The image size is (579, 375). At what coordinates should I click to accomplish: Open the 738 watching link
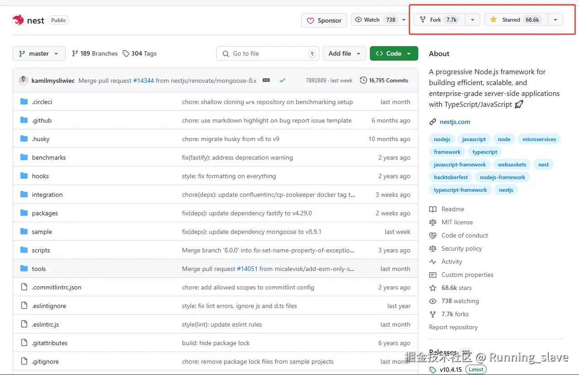tap(460, 301)
